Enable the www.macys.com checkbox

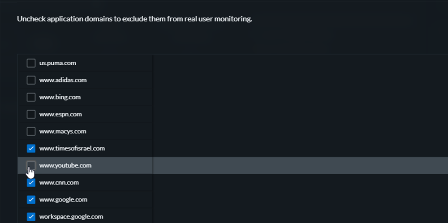point(31,131)
